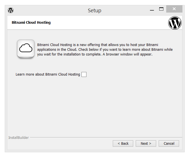Enable the Learn more about Bitnami checkbox
Screen dimensions: 190x157
84,74
